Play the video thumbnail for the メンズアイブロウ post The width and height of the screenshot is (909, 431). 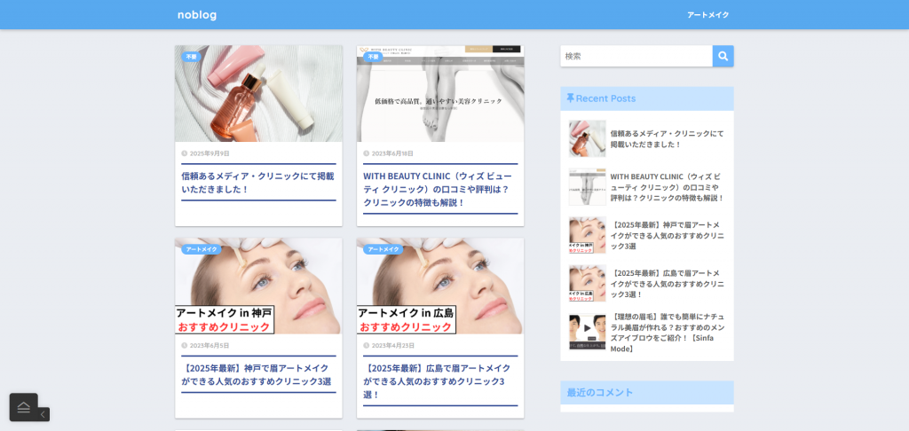pos(587,332)
